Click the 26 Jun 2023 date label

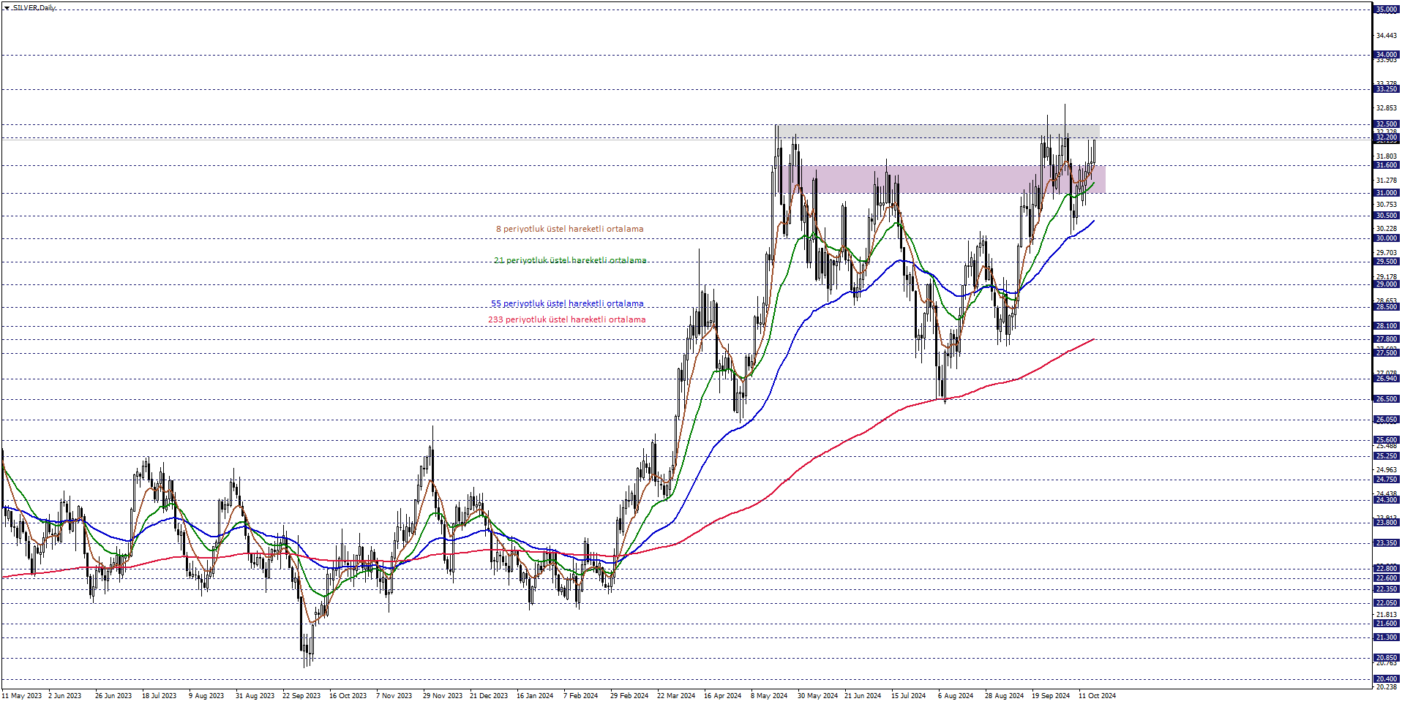click(x=113, y=696)
